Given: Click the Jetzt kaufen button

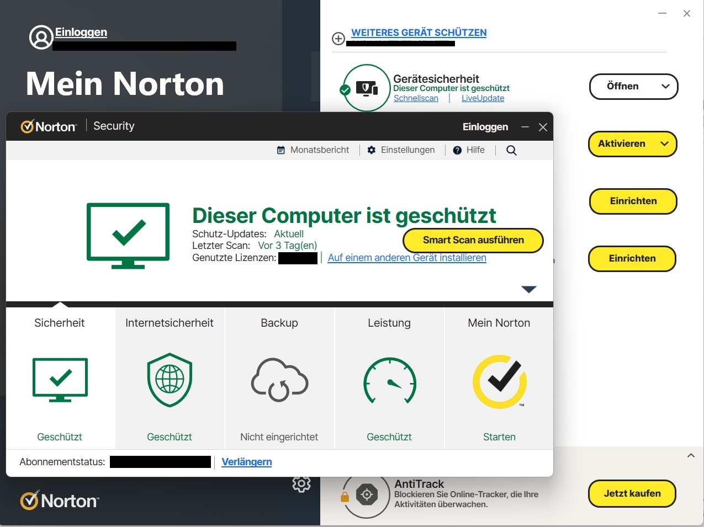Looking at the screenshot, I should point(632,494).
